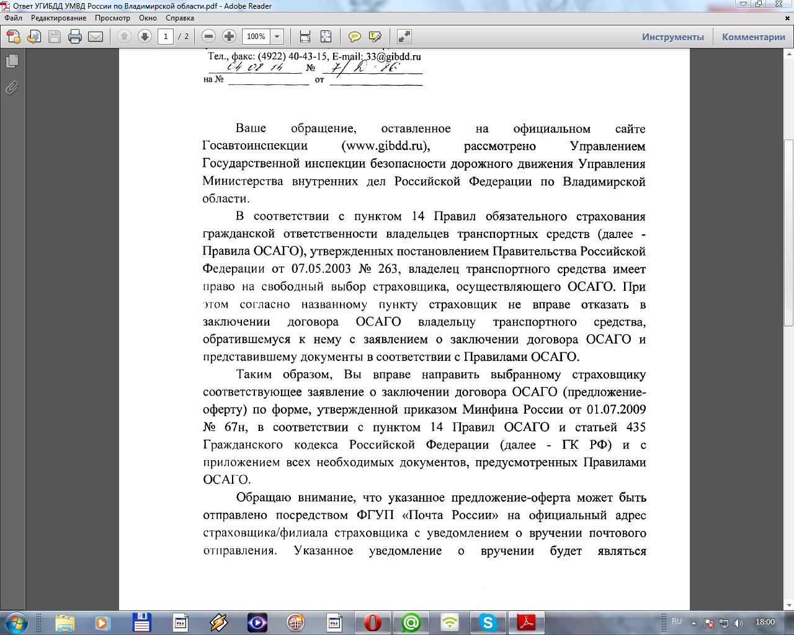Open Winamp lightning icon in taskbar
The width and height of the screenshot is (794, 635).
click(x=218, y=623)
